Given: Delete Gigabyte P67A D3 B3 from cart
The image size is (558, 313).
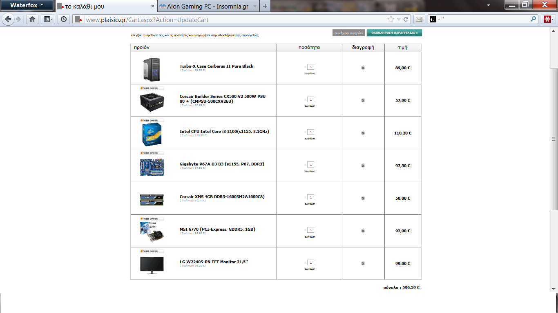Looking at the screenshot, I should 363,165.
